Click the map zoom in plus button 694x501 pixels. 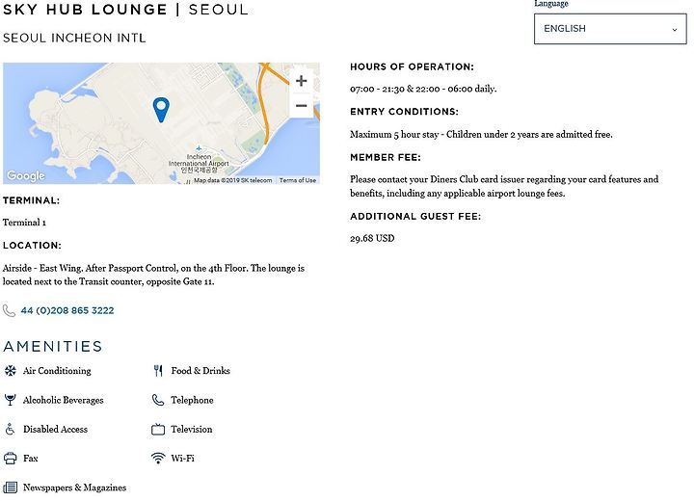(x=301, y=81)
